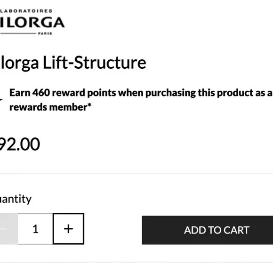Click the asterisk after 'rewards member'
This screenshot has height=273, width=273.
point(89,105)
